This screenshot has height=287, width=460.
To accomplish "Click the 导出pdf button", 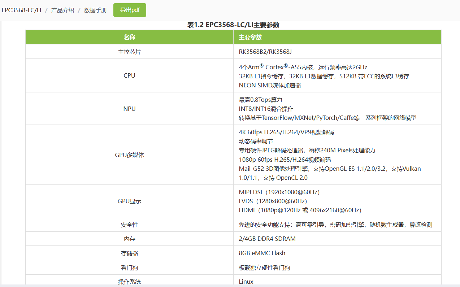I will coord(130,10).
